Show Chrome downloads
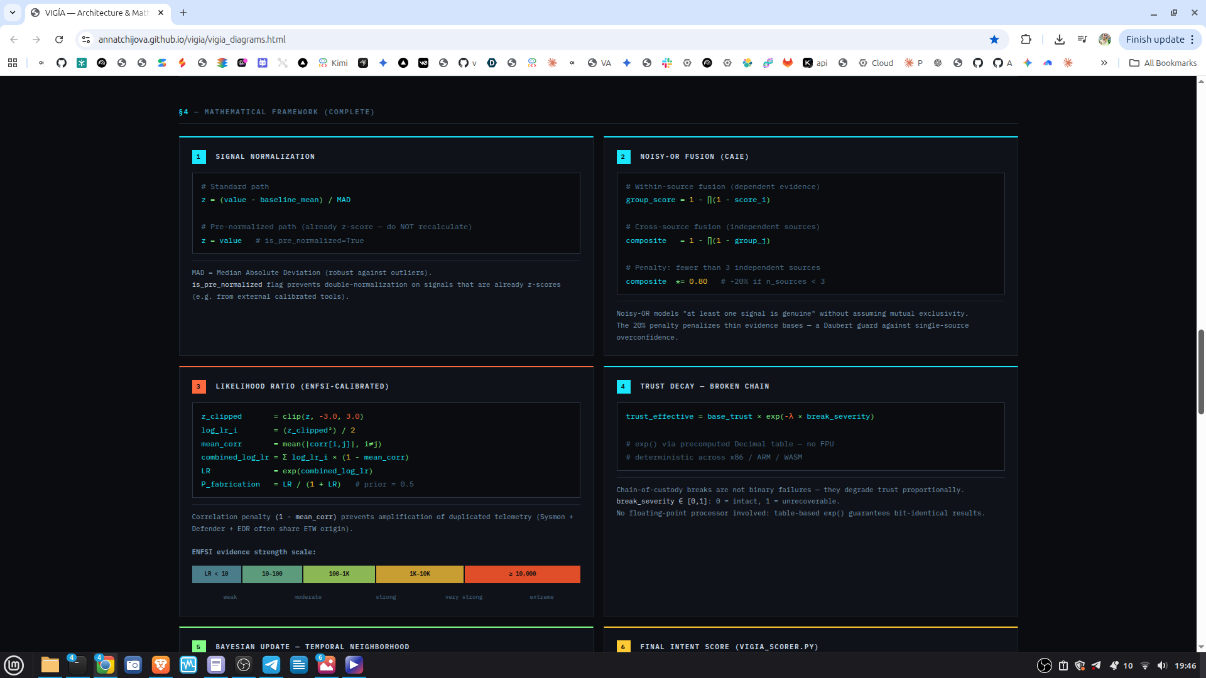Viewport: 1206px width, 678px height. (1060, 40)
